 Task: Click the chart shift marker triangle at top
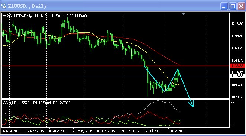(x=183, y=14)
